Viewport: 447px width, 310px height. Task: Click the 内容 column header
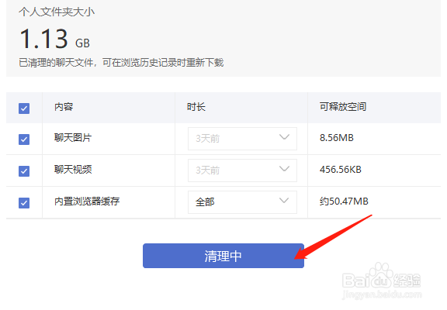tap(64, 107)
